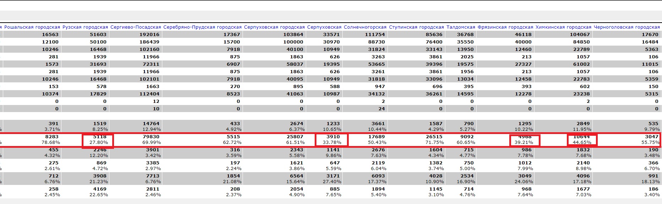Select the cell with value 33571
Viewport: 662px width, 204px height.
coord(324,34)
